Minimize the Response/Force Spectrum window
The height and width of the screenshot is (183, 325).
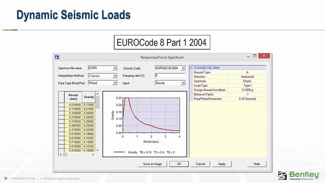248,56
